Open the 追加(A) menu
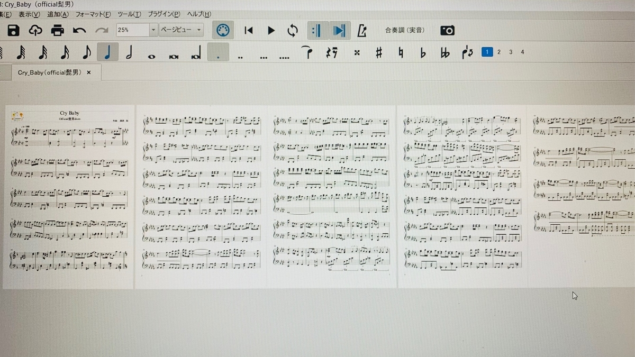 click(x=58, y=14)
